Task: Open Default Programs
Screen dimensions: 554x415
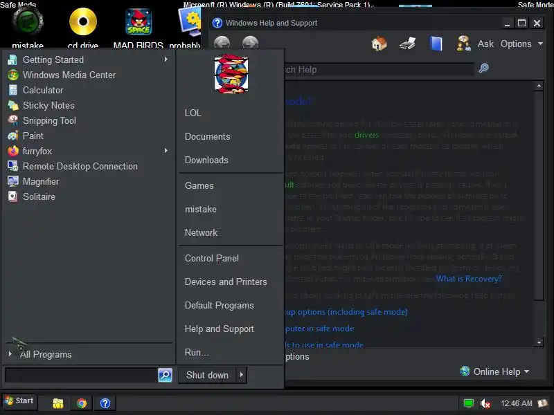Action: (x=219, y=305)
